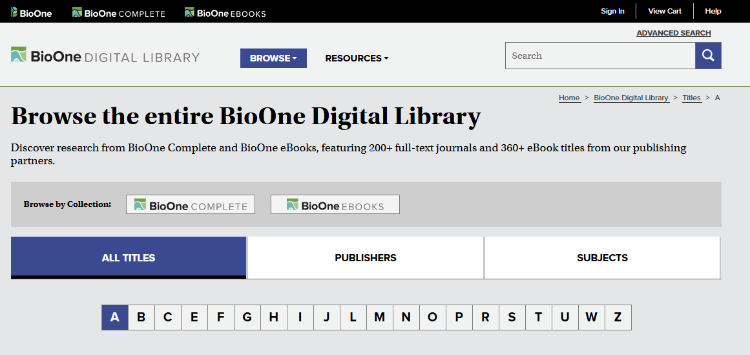Go to Home in the breadcrumb
750x355 pixels.
pos(569,98)
